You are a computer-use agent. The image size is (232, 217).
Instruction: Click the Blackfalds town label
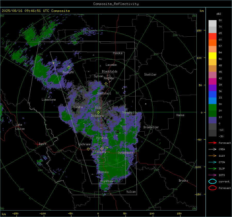tap(110, 71)
